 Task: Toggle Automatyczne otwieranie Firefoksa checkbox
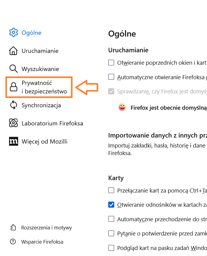click(x=111, y=77)
